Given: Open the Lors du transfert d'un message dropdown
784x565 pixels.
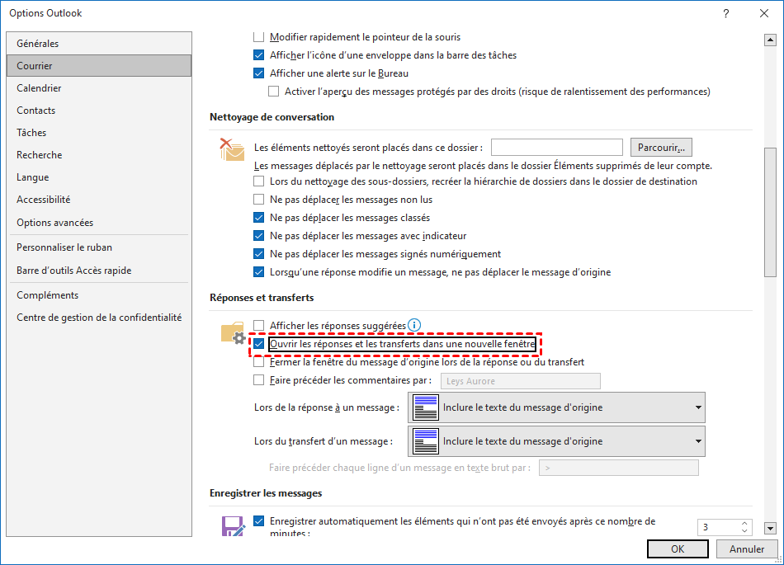Looking at the screenshot, I should 556,441.
